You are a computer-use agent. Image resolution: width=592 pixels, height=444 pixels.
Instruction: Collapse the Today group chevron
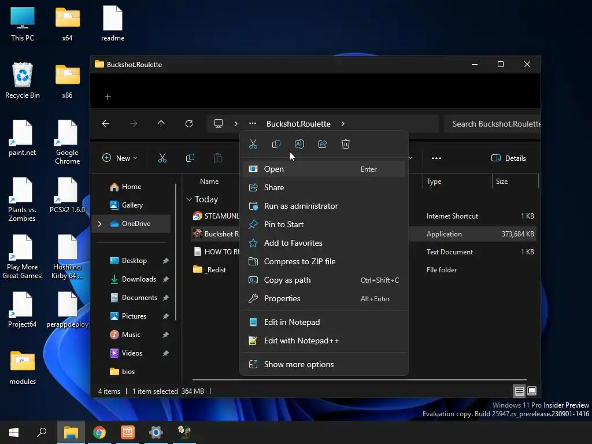(189, 199)
